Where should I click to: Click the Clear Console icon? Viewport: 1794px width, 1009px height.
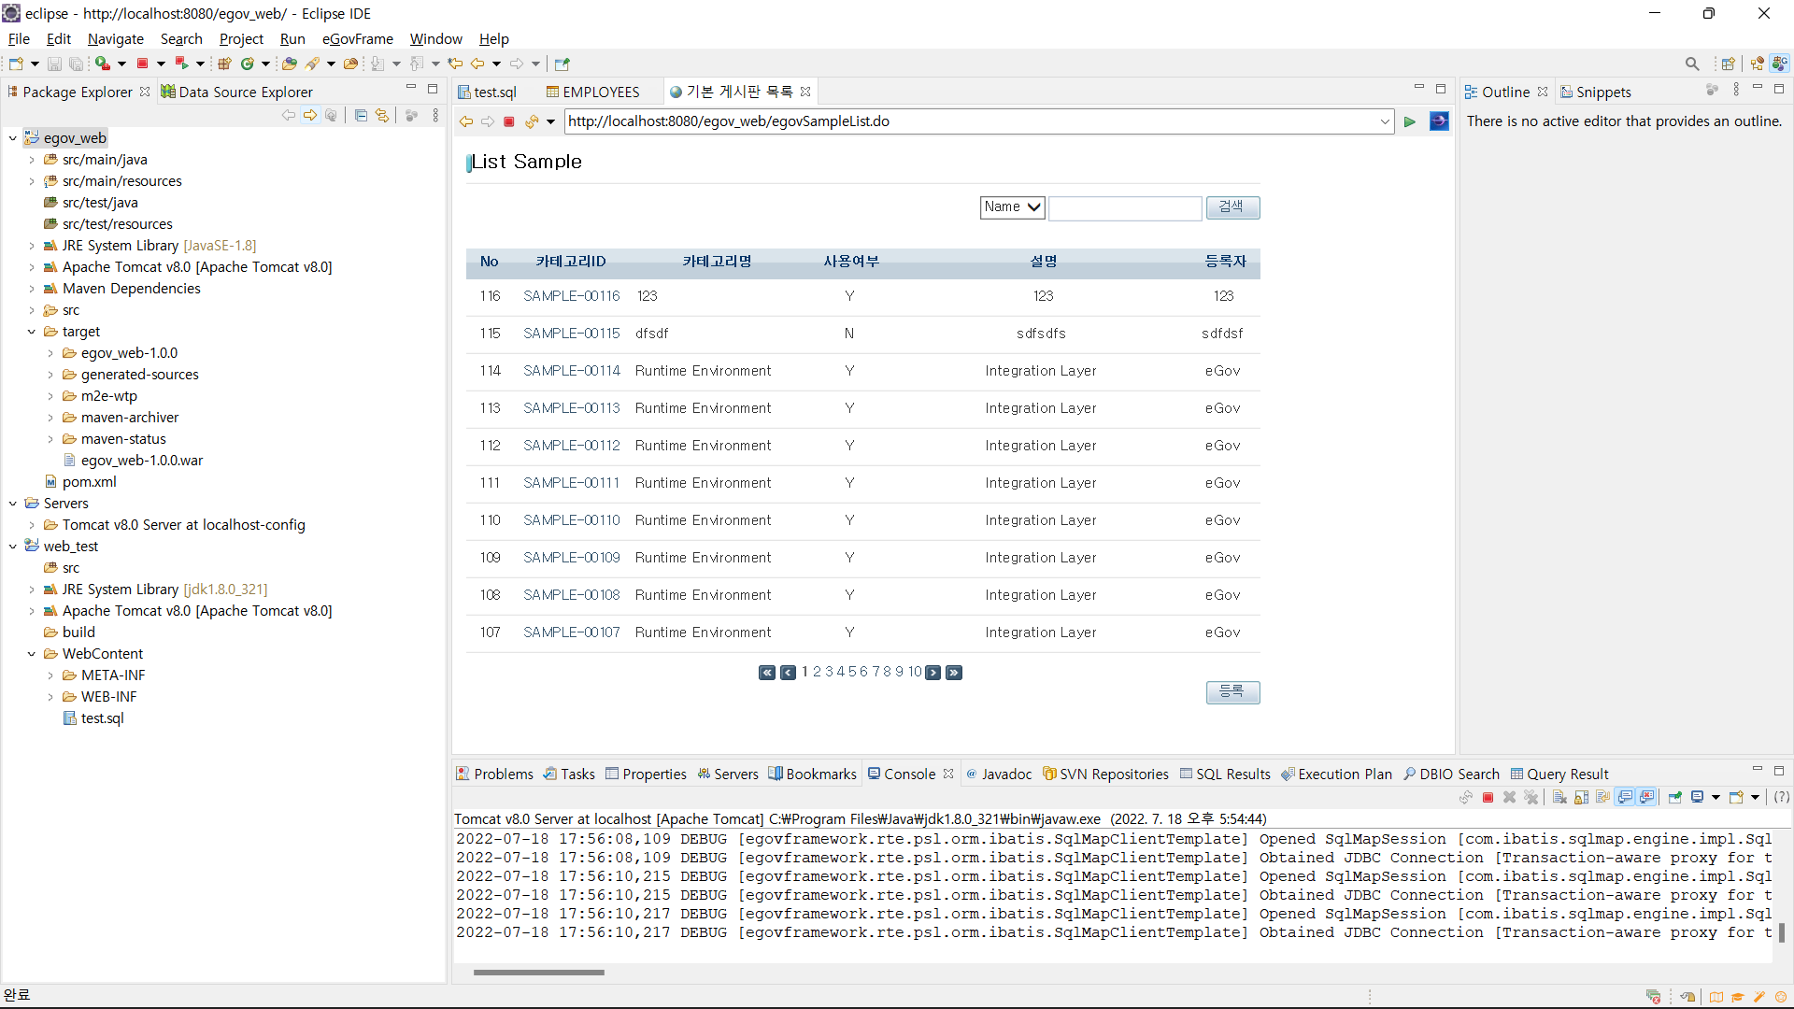(x=1559, y=797)
